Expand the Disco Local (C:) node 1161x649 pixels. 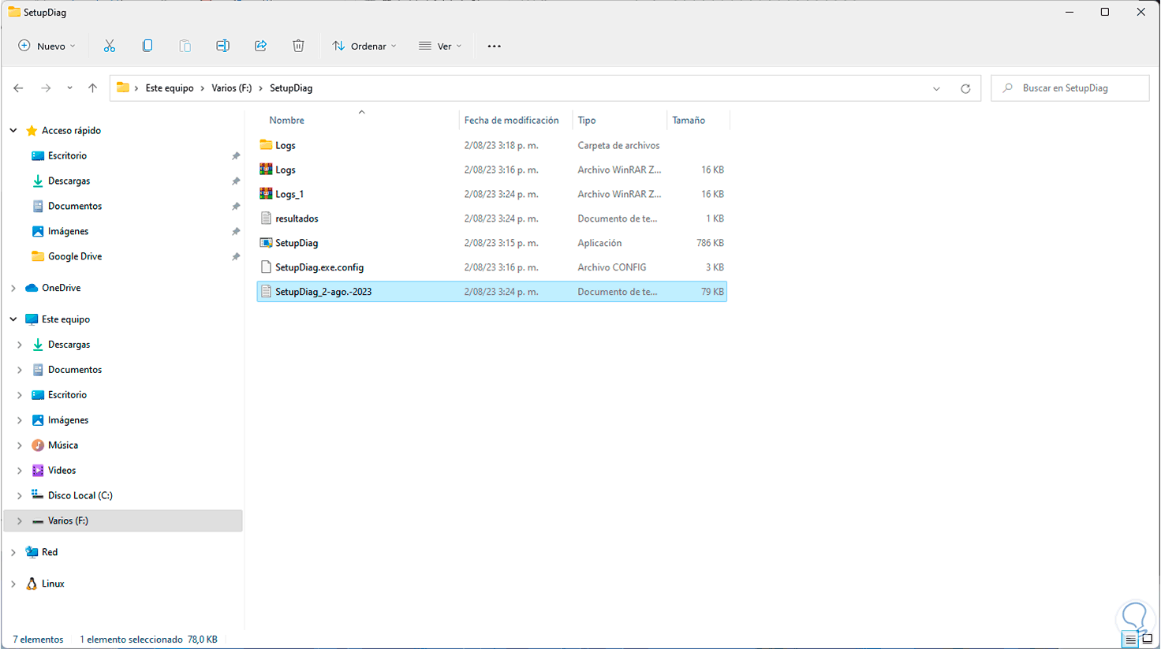pos(20,496)
